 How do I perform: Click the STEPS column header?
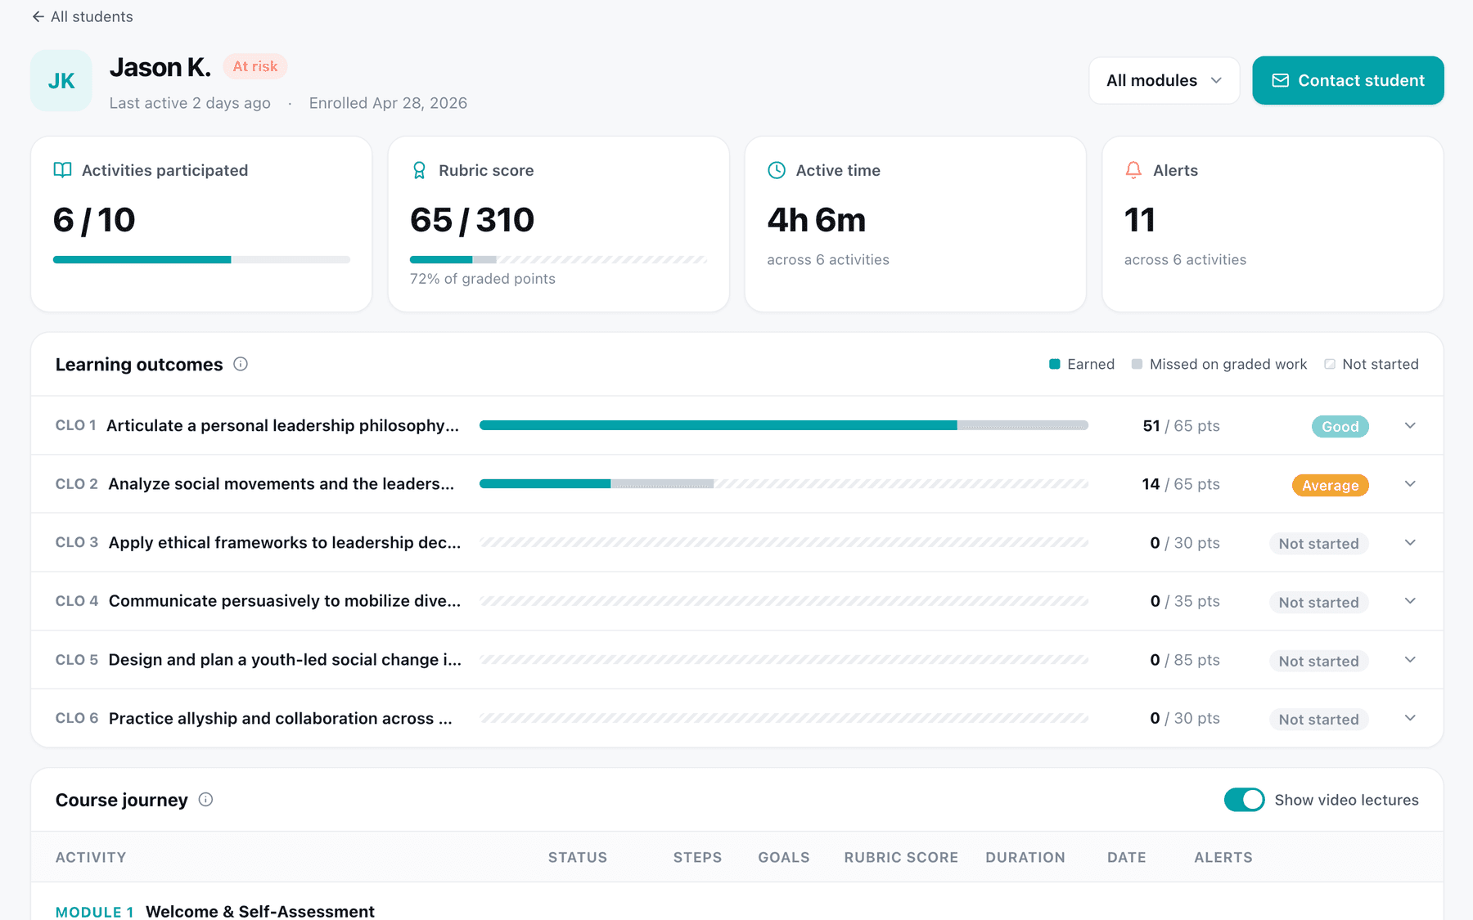[x=697, y=857]
